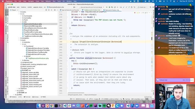The height and width of the screenshot is (109, 195).
Task: Collapse the src folder in project tree
Action: coord(19,14)
